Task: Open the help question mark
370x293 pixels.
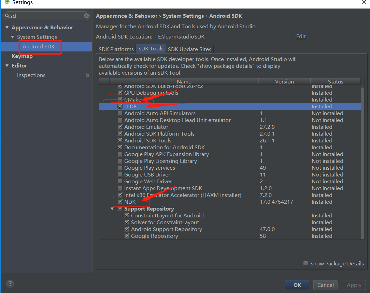Action: (x=10, y=283)
